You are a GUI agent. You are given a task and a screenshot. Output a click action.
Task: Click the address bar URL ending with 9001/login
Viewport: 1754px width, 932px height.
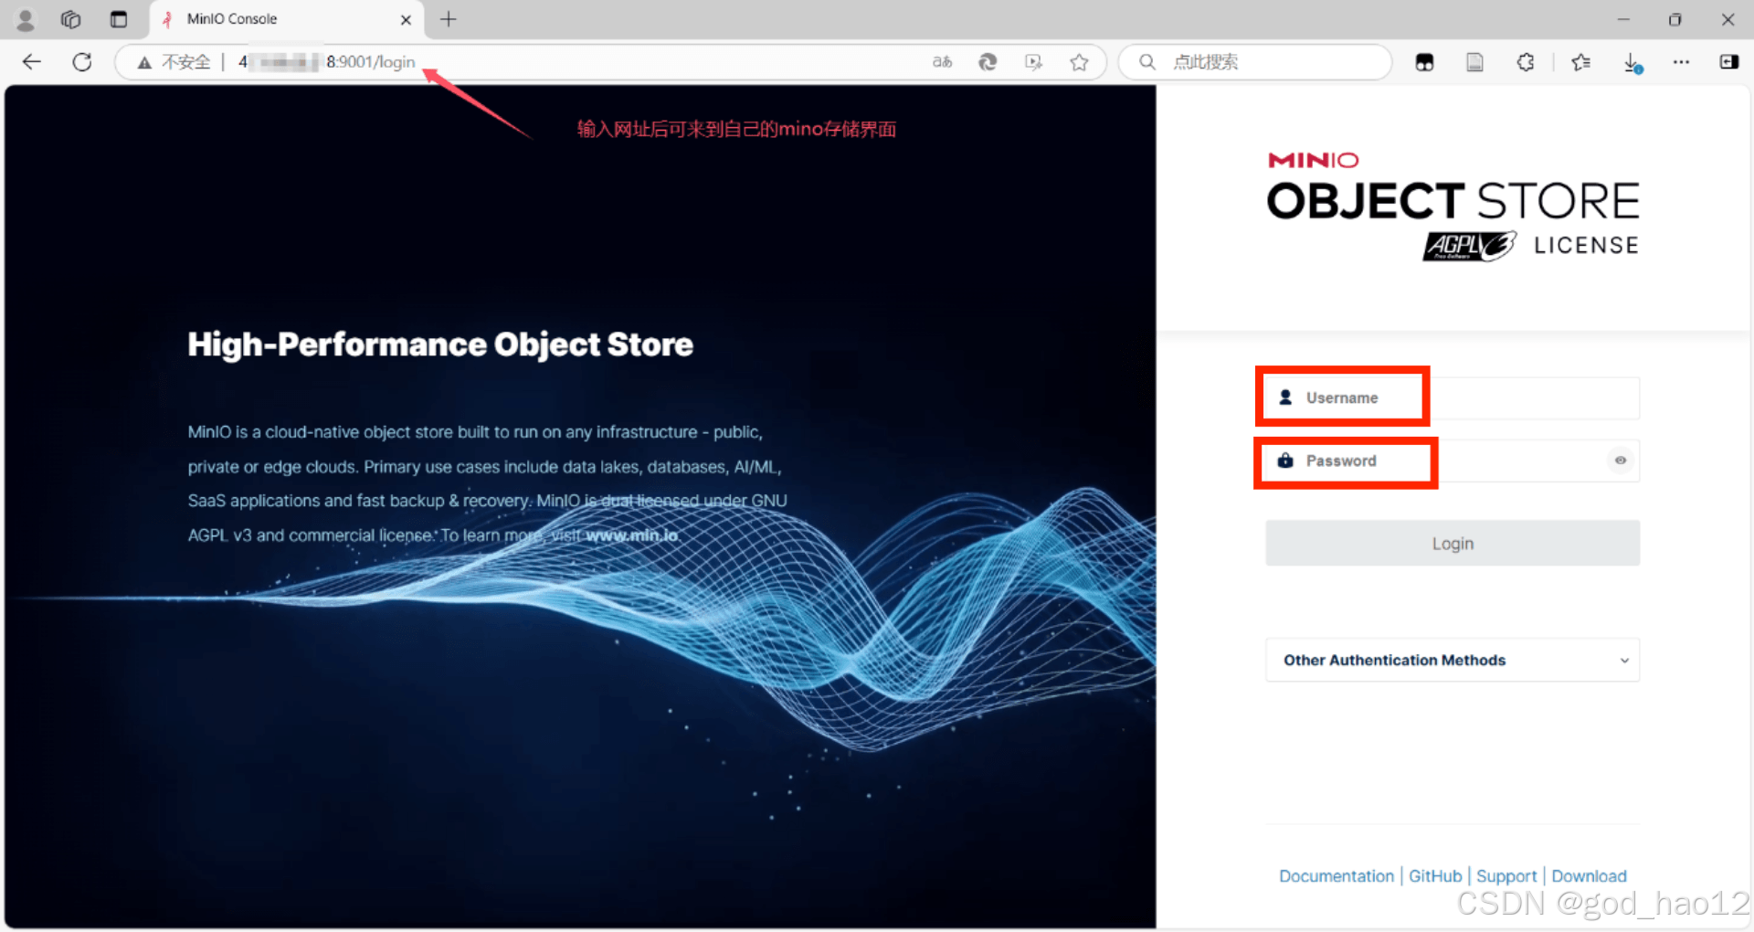click(327, 62)
